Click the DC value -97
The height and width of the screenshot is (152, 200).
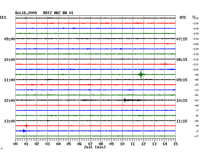pyautogui.click(x=196, y=85)
